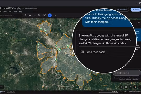This screenshot has width=141, height=94.
Task: Toggle the globe rotation lock icon
Action: 126,87
